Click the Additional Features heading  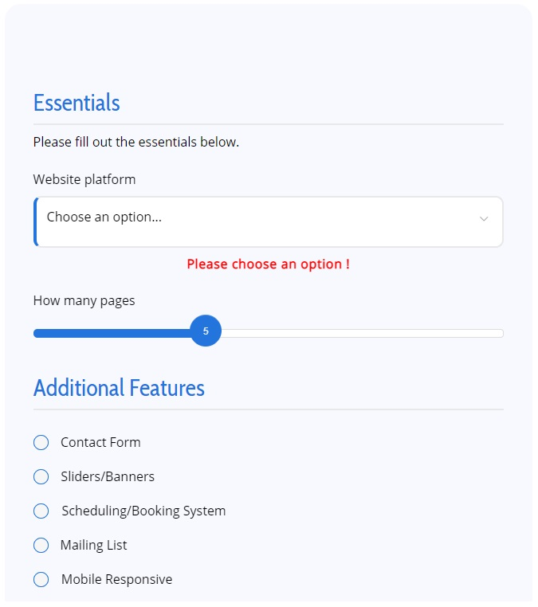click(x=119, y=388)
